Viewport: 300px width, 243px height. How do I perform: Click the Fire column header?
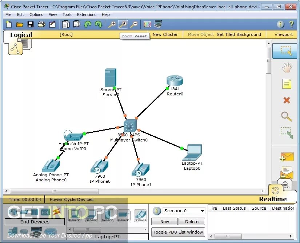(x=213, y=208)
